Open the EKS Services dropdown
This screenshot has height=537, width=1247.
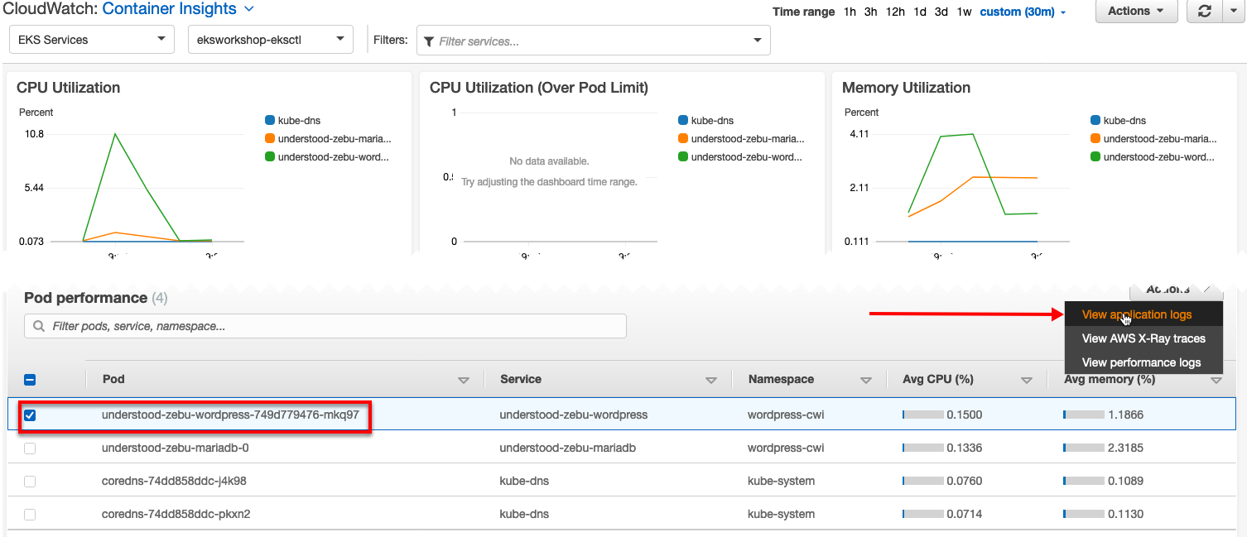tap(91, 40)
